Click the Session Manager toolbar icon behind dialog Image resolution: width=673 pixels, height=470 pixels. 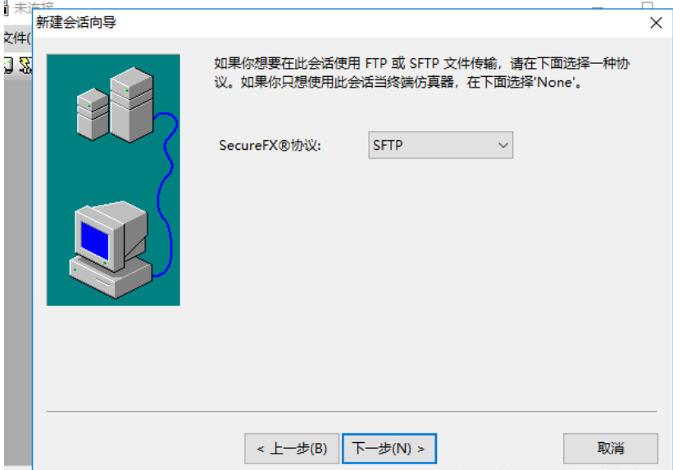click(x=8, y=66)
